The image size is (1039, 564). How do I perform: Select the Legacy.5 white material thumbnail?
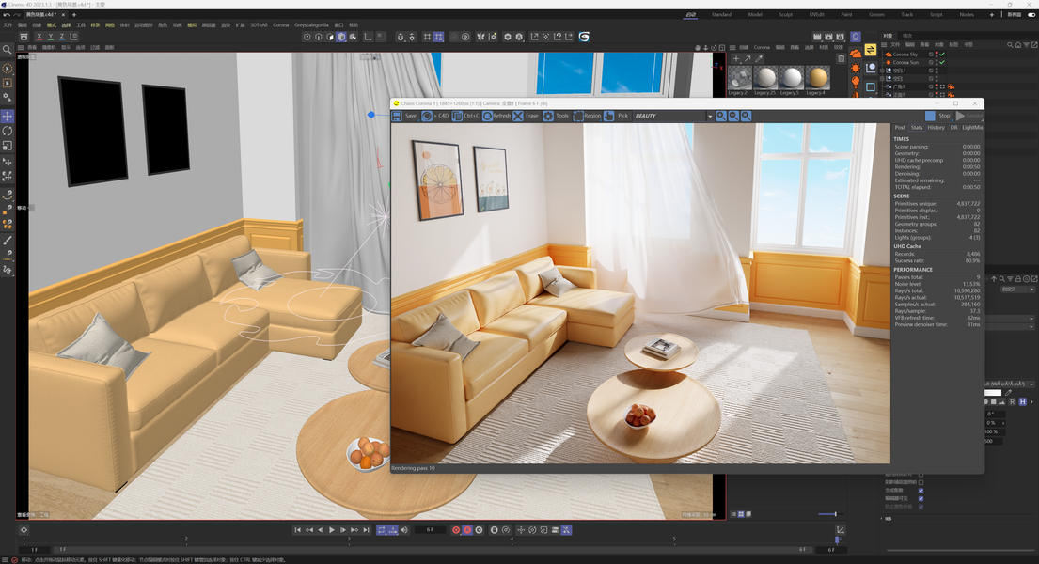[791, 78]
